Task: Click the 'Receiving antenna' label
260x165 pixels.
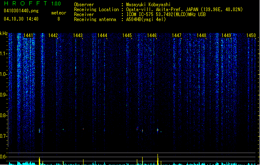Action: 95,19
